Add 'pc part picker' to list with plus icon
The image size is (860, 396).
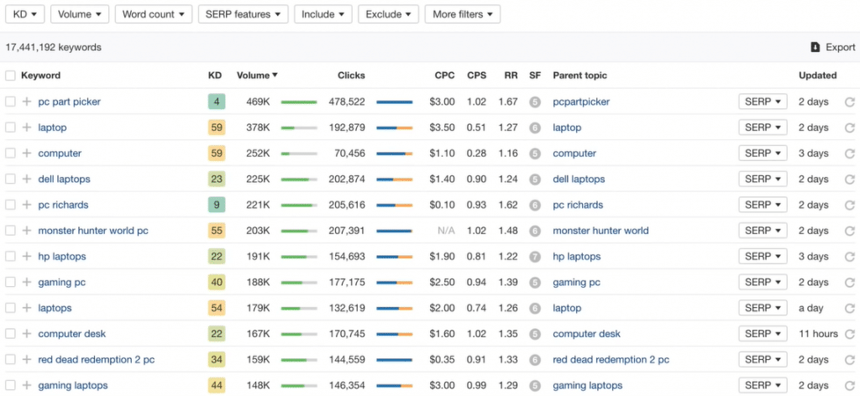[27, 102]
